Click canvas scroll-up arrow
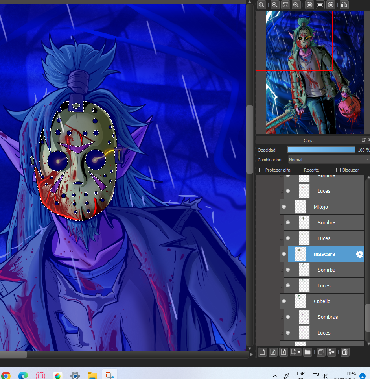The image size is (370, 379). point(249,2)
